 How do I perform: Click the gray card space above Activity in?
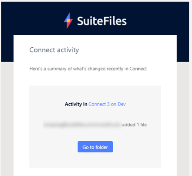95,94
